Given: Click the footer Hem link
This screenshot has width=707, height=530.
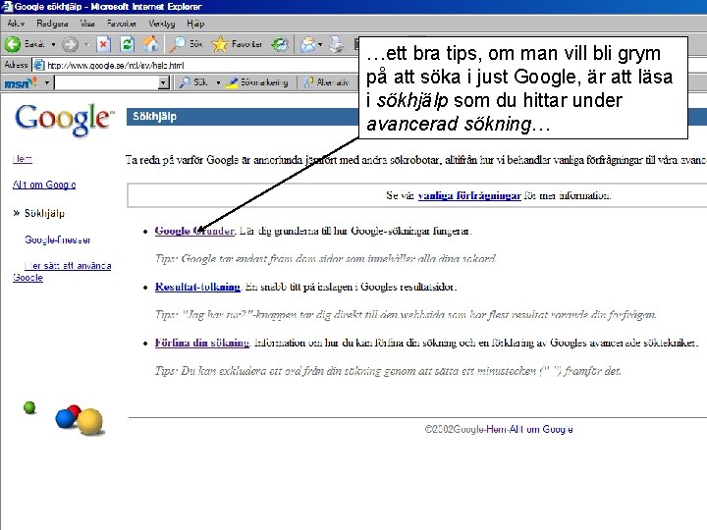Looking at the screenshot, I should tap(497, 430).
